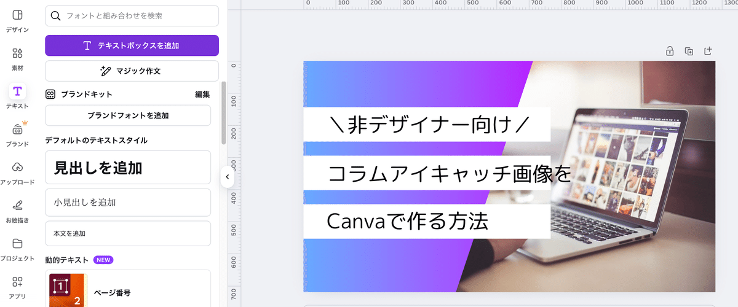Add a subheading with 小見出しを追加
Image resolution: width=738 pixels, height=307 pixels.
click(128, 203)
